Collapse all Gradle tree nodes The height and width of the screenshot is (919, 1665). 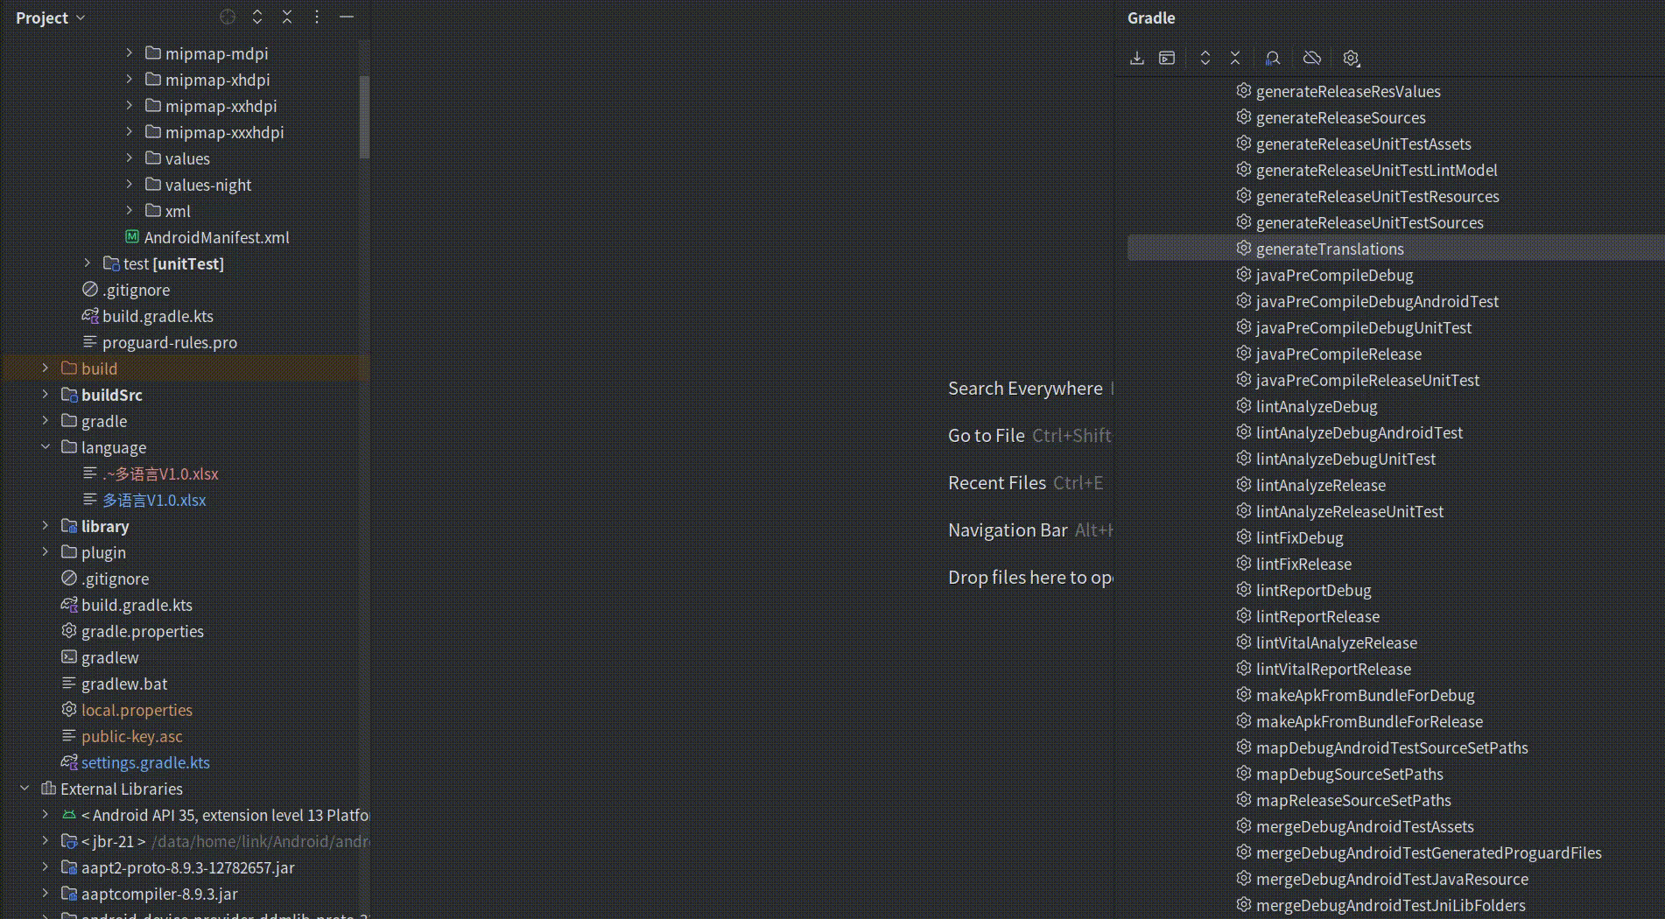pos(1235,58)
